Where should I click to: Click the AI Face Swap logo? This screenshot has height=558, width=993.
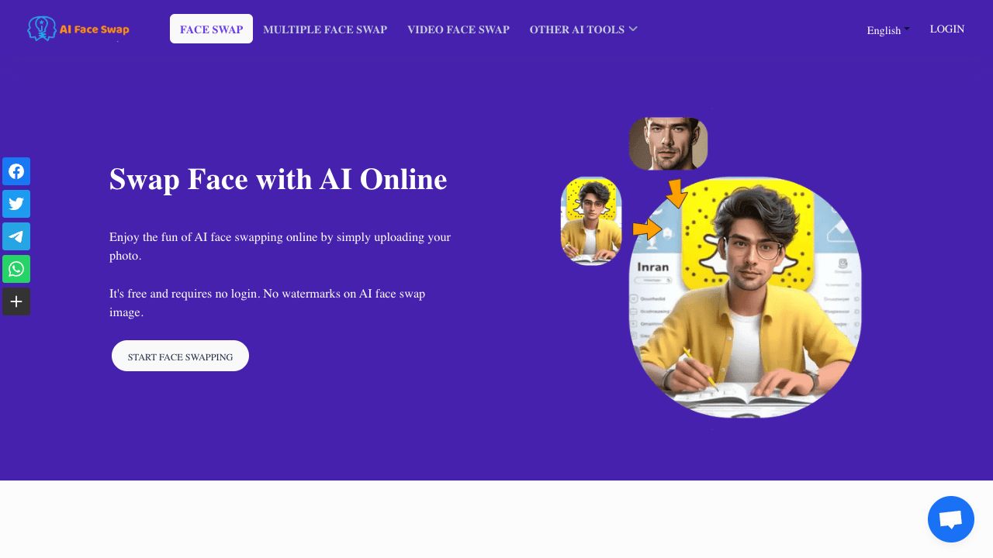[x=78, y=29]
